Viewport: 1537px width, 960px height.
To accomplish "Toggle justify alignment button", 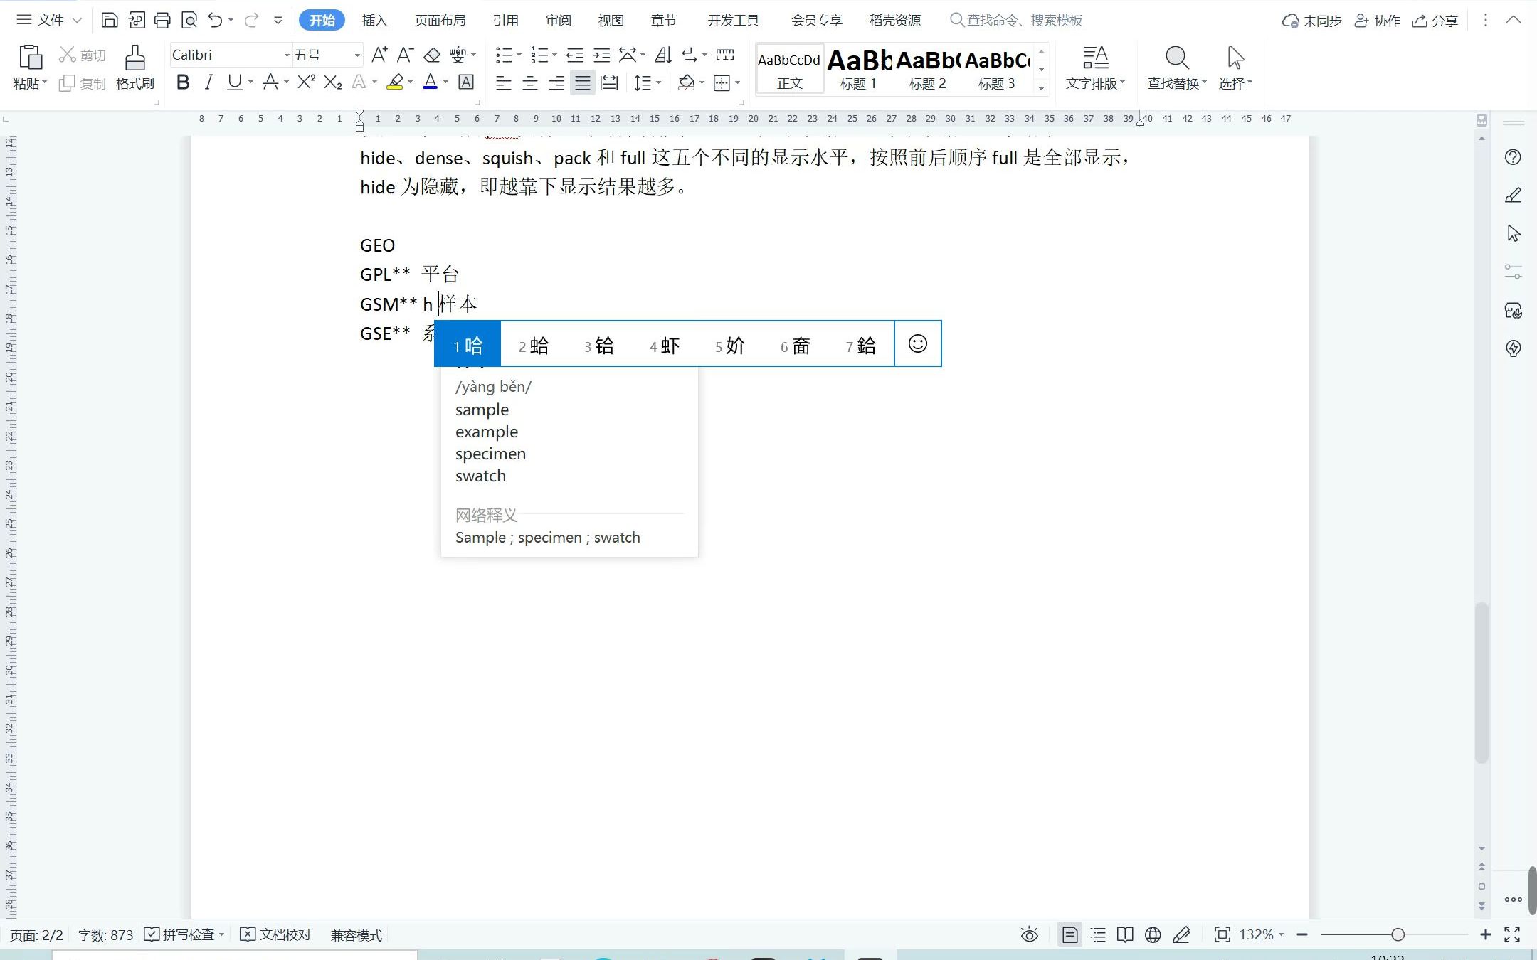I will tap(583, 83).
